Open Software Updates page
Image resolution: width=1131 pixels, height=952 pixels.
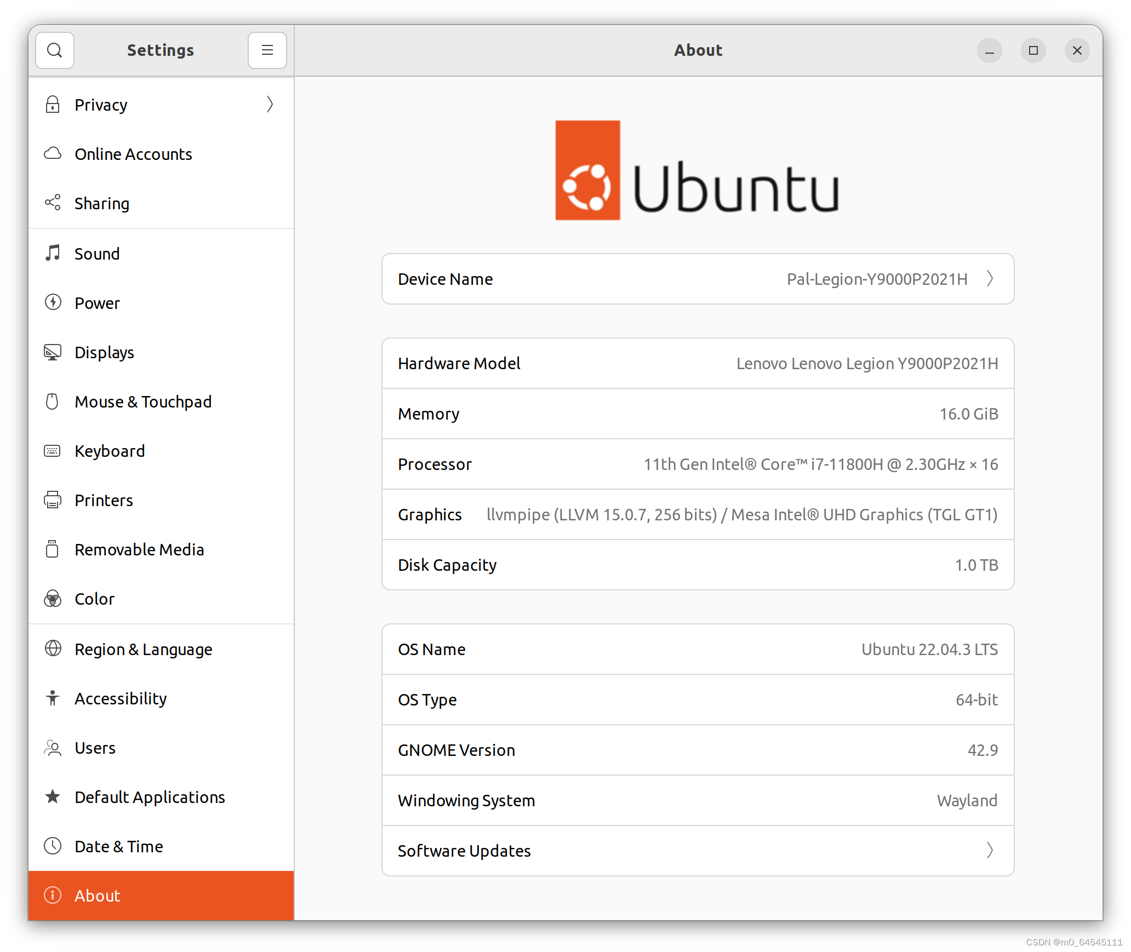pyautogui.click(x=698, y=851)
